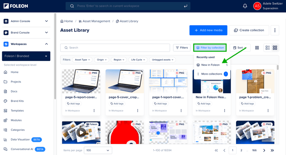Add tags to New in Foleon Hea asset
Viewport: 286px width, 155px height.
(x=204, y=103)
